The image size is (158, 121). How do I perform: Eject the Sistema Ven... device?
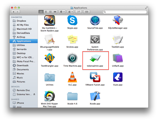coord(34,94)
